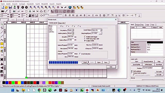Image resolution: width=165 pixels, height=93 pixels.
Task: Pick the yellow color swatch in palette
Action: point(19,83)
